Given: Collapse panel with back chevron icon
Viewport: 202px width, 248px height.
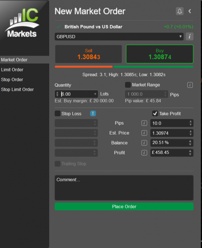Looking at the screenshot, I should pos(190,11).
